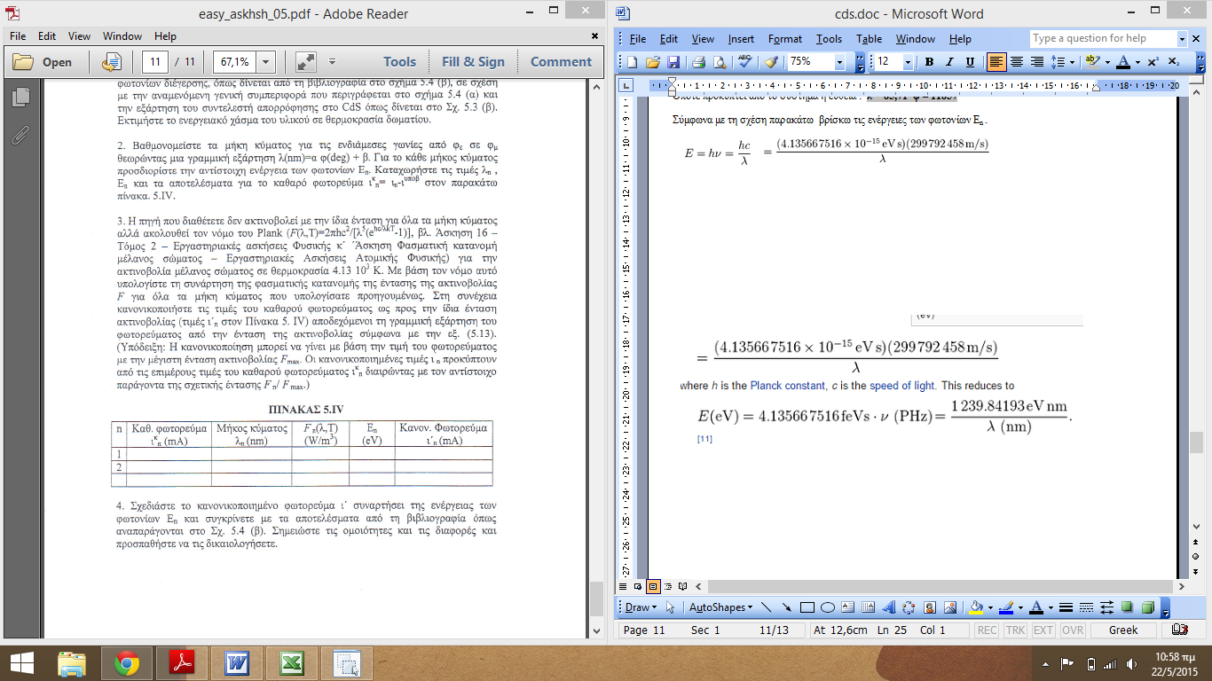
Task: Apply Font Color from formatting toolbar
Action: 1122,62
